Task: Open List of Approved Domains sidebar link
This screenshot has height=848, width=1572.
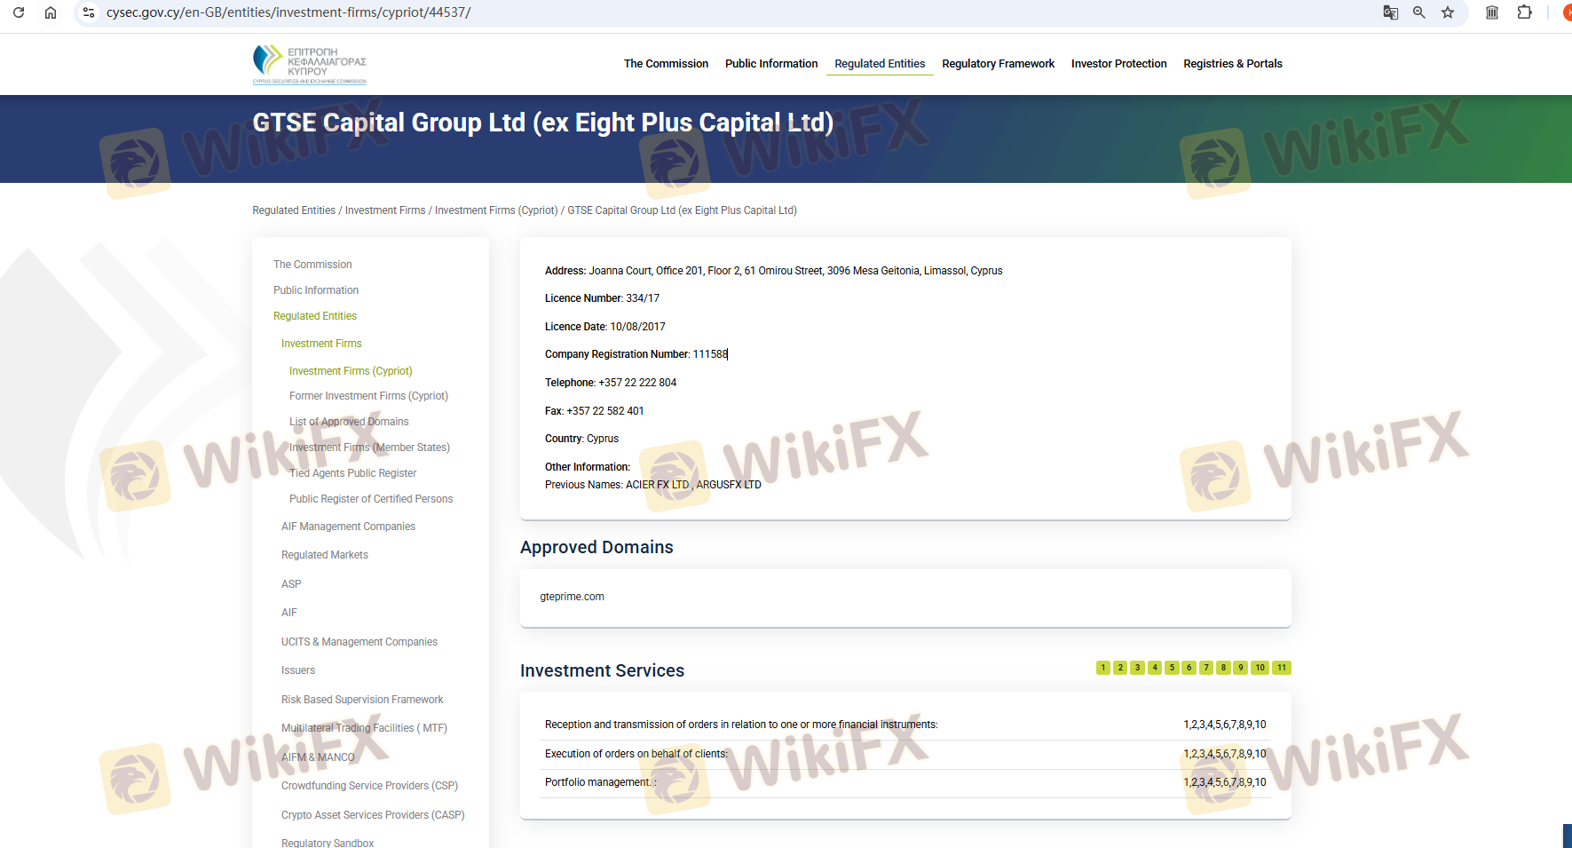Action: [349, 422]
